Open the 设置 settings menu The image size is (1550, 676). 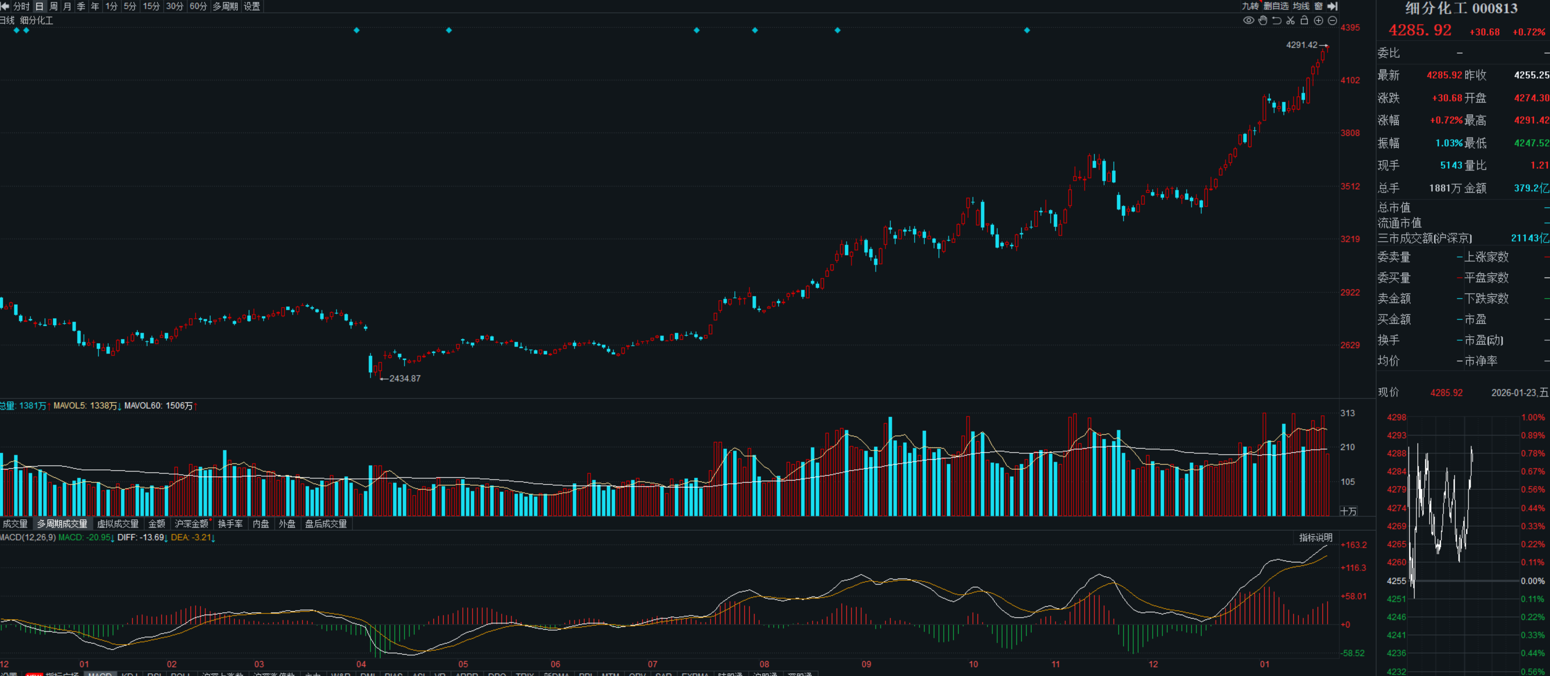(252, 6)
